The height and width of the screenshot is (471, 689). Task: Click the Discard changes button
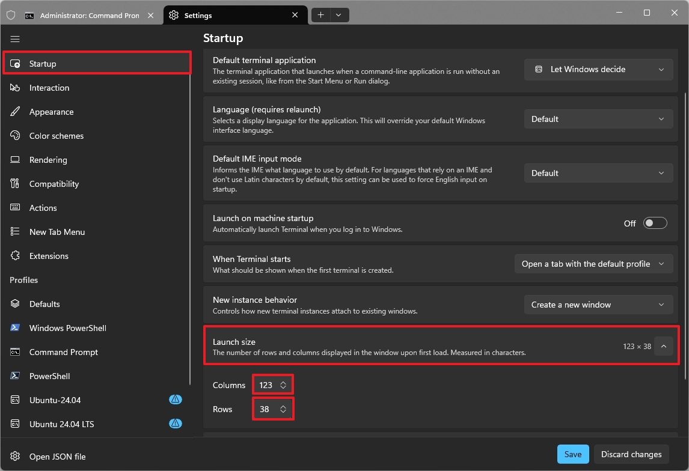pyautogui.click(x=631, y=454)
